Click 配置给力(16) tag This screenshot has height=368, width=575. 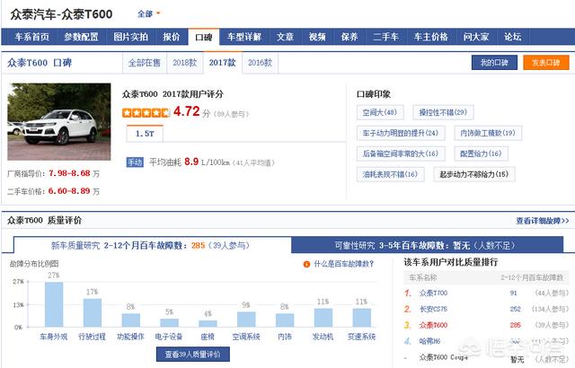tap(481, 153)
